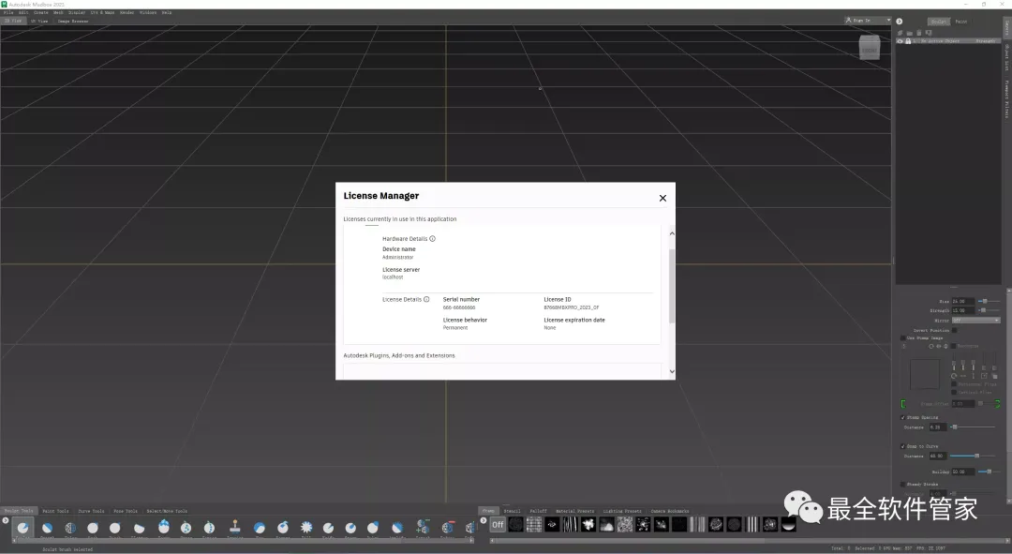Toggle layer visibility eye icon
Image resolution: width=1012 pixels, height=554 pixels.
(x=900, y=41)
